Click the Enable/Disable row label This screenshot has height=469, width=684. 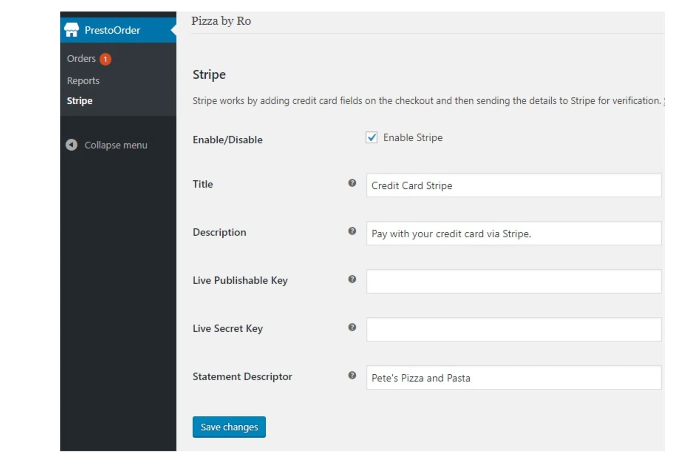pyautogui.click(x=228, y=140)
